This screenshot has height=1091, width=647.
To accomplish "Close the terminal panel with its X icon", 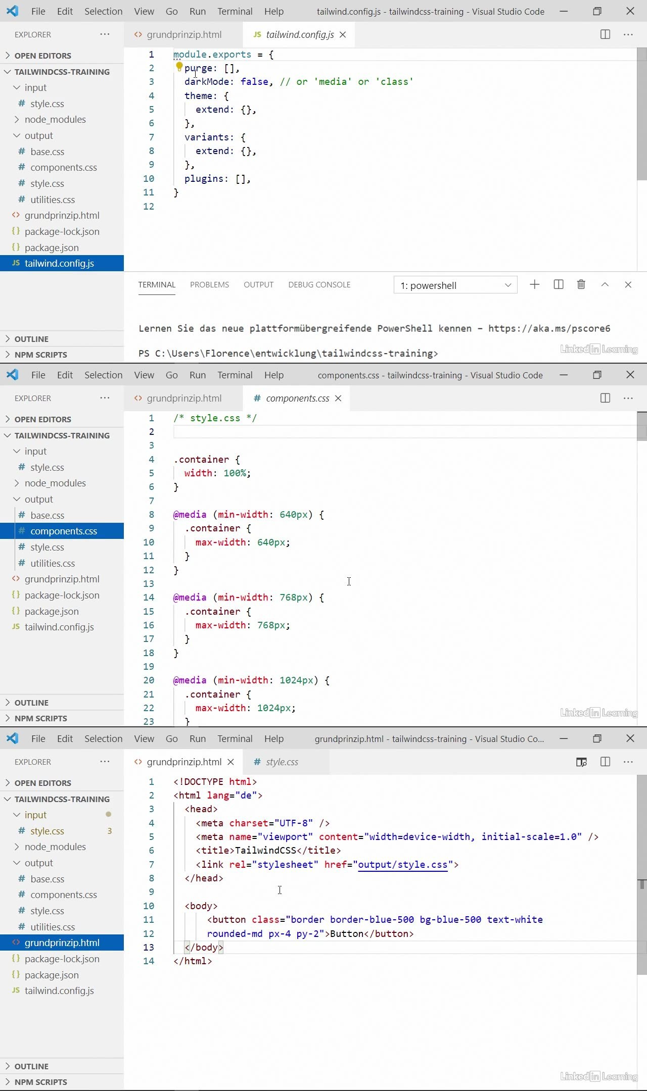I will (628, 285).
